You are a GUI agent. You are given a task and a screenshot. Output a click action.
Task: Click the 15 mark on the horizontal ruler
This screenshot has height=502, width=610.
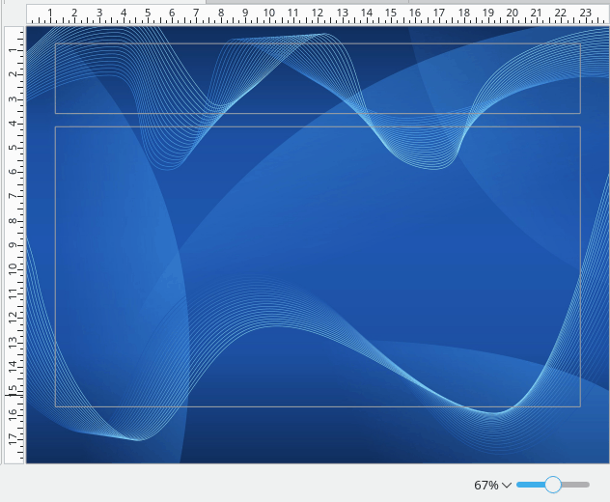(x=390, y=14)
